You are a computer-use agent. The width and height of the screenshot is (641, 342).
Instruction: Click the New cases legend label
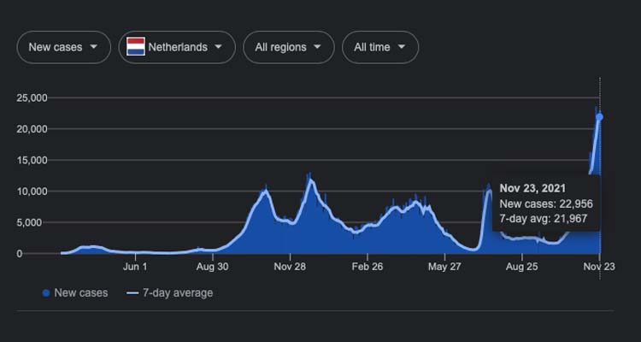[81, 293]
